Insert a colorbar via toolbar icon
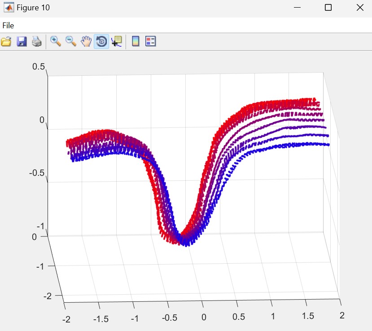Viewport: 372px width, 331px height. [x=136, y=42]
